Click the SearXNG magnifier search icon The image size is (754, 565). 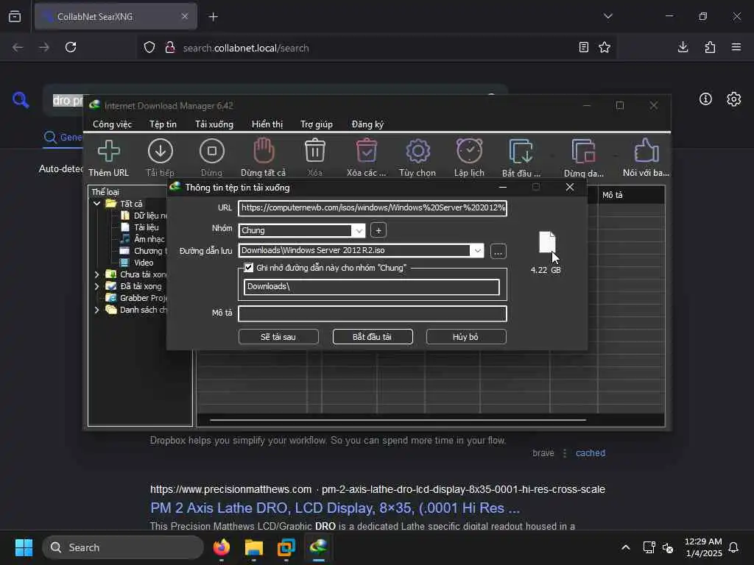click(21, 100)
